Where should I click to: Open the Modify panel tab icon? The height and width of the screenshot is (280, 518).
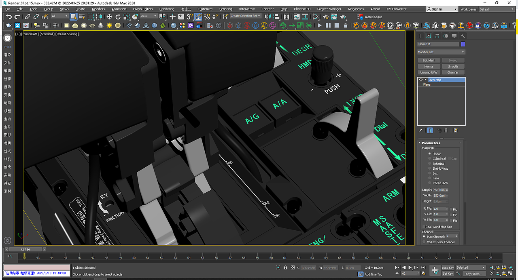click(429, 36)
